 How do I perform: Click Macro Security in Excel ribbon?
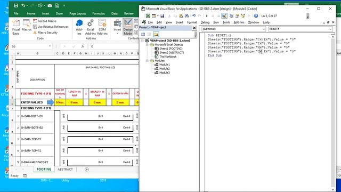click(x=45, y=33)
